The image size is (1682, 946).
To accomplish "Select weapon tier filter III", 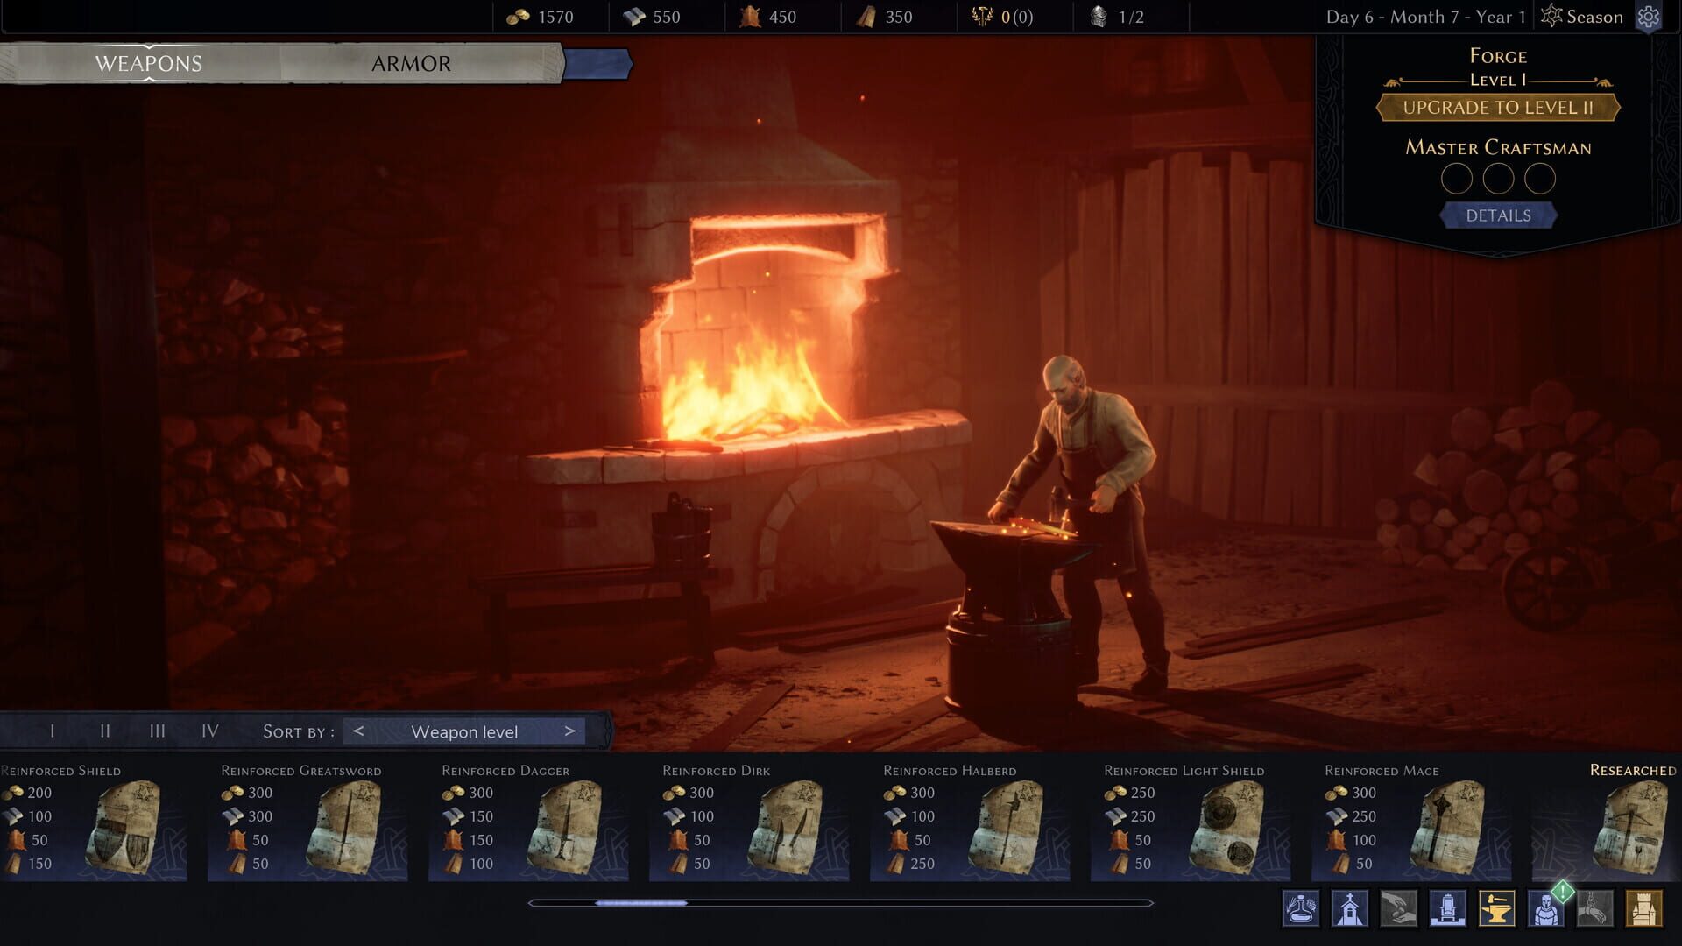I will (x=158, y=730).
